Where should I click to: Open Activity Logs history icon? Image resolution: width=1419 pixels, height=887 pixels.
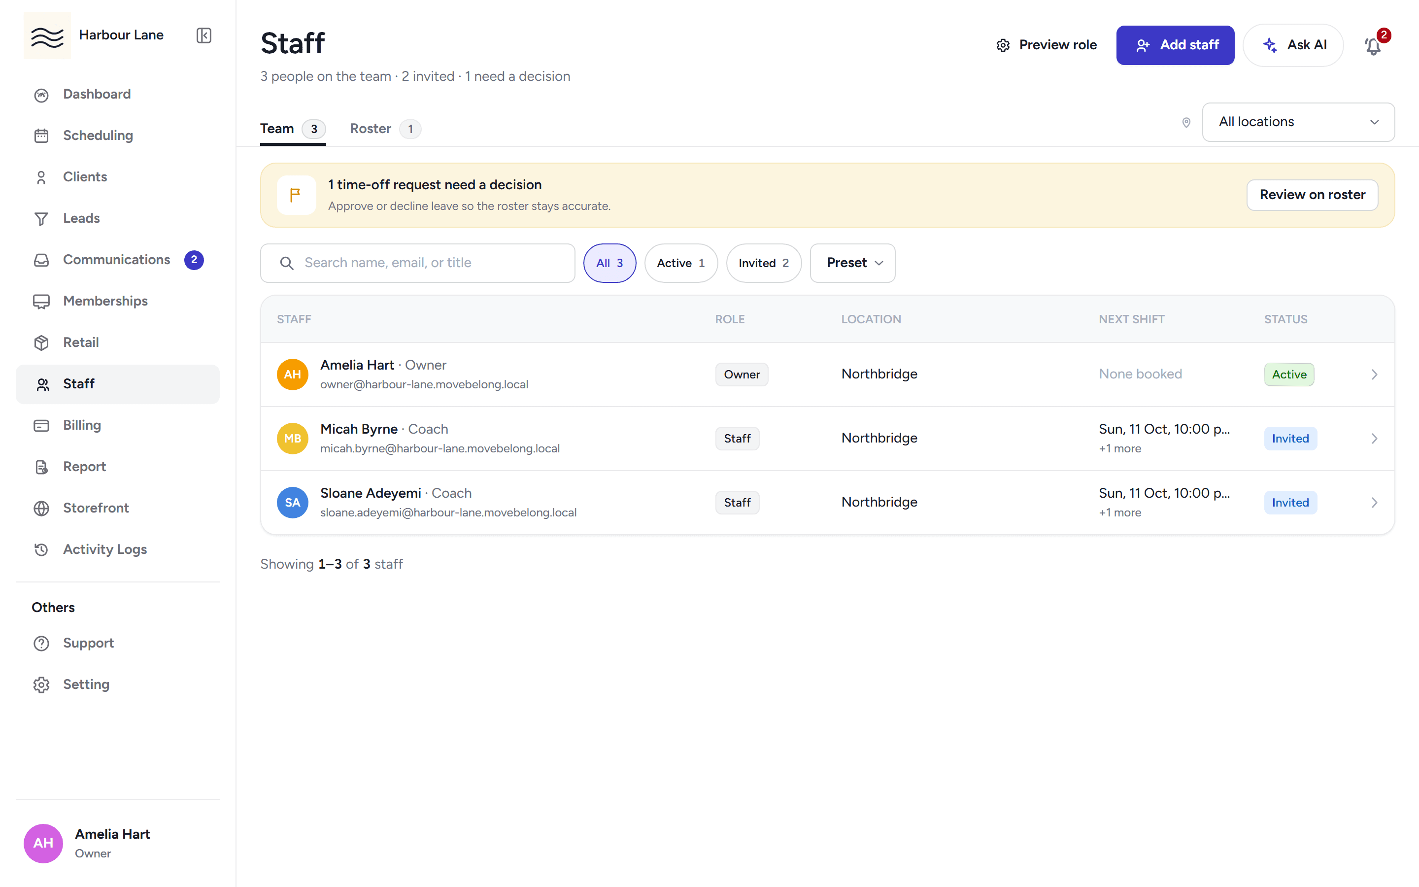point(41,549)
